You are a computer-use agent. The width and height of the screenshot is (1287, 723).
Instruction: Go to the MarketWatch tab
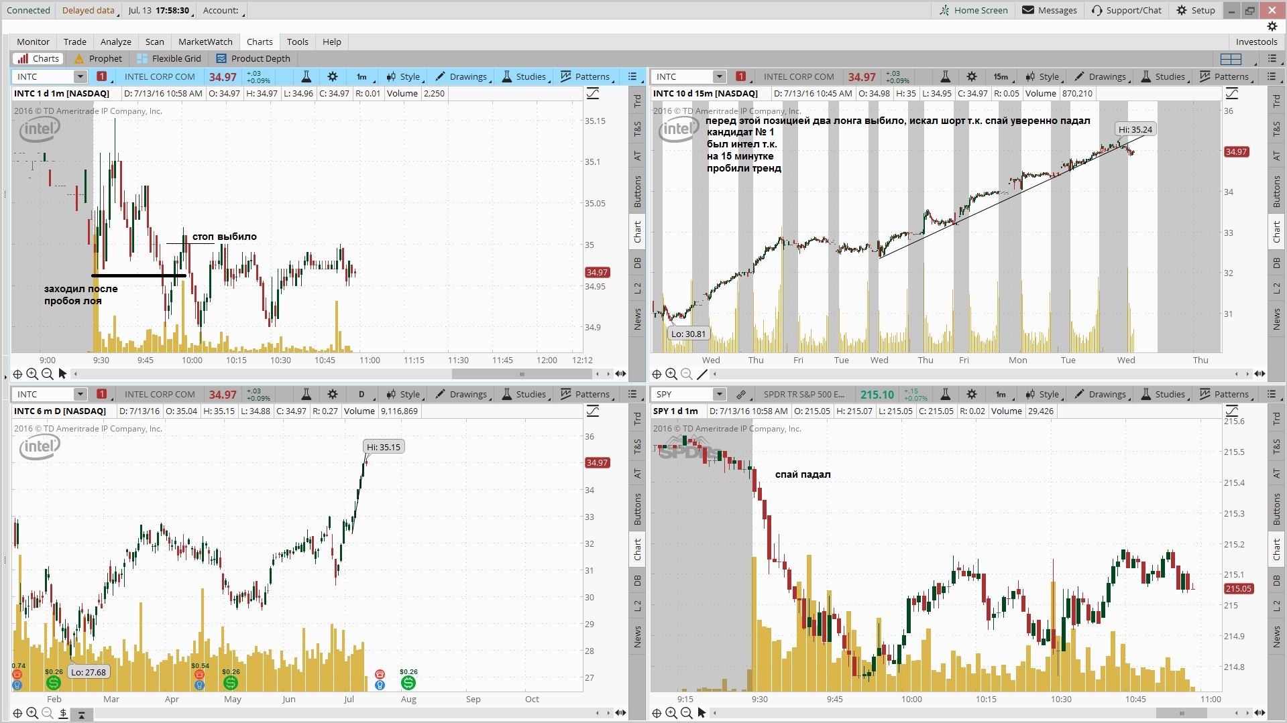pos(205,42)
